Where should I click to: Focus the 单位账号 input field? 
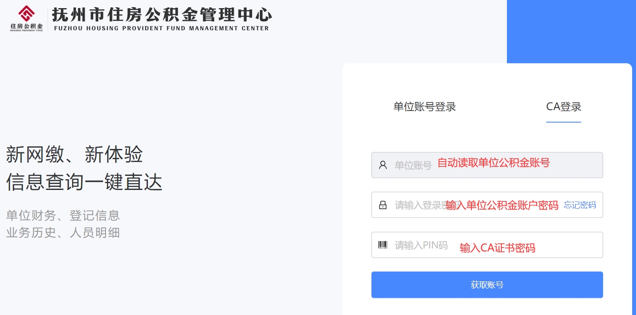487,165
